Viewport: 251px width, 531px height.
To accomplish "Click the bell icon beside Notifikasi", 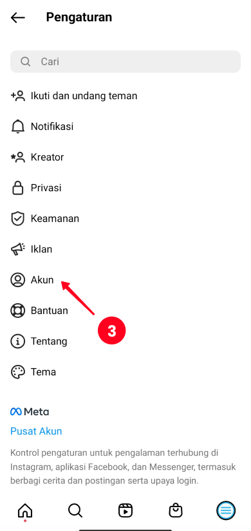I will [x=17, y=127].
